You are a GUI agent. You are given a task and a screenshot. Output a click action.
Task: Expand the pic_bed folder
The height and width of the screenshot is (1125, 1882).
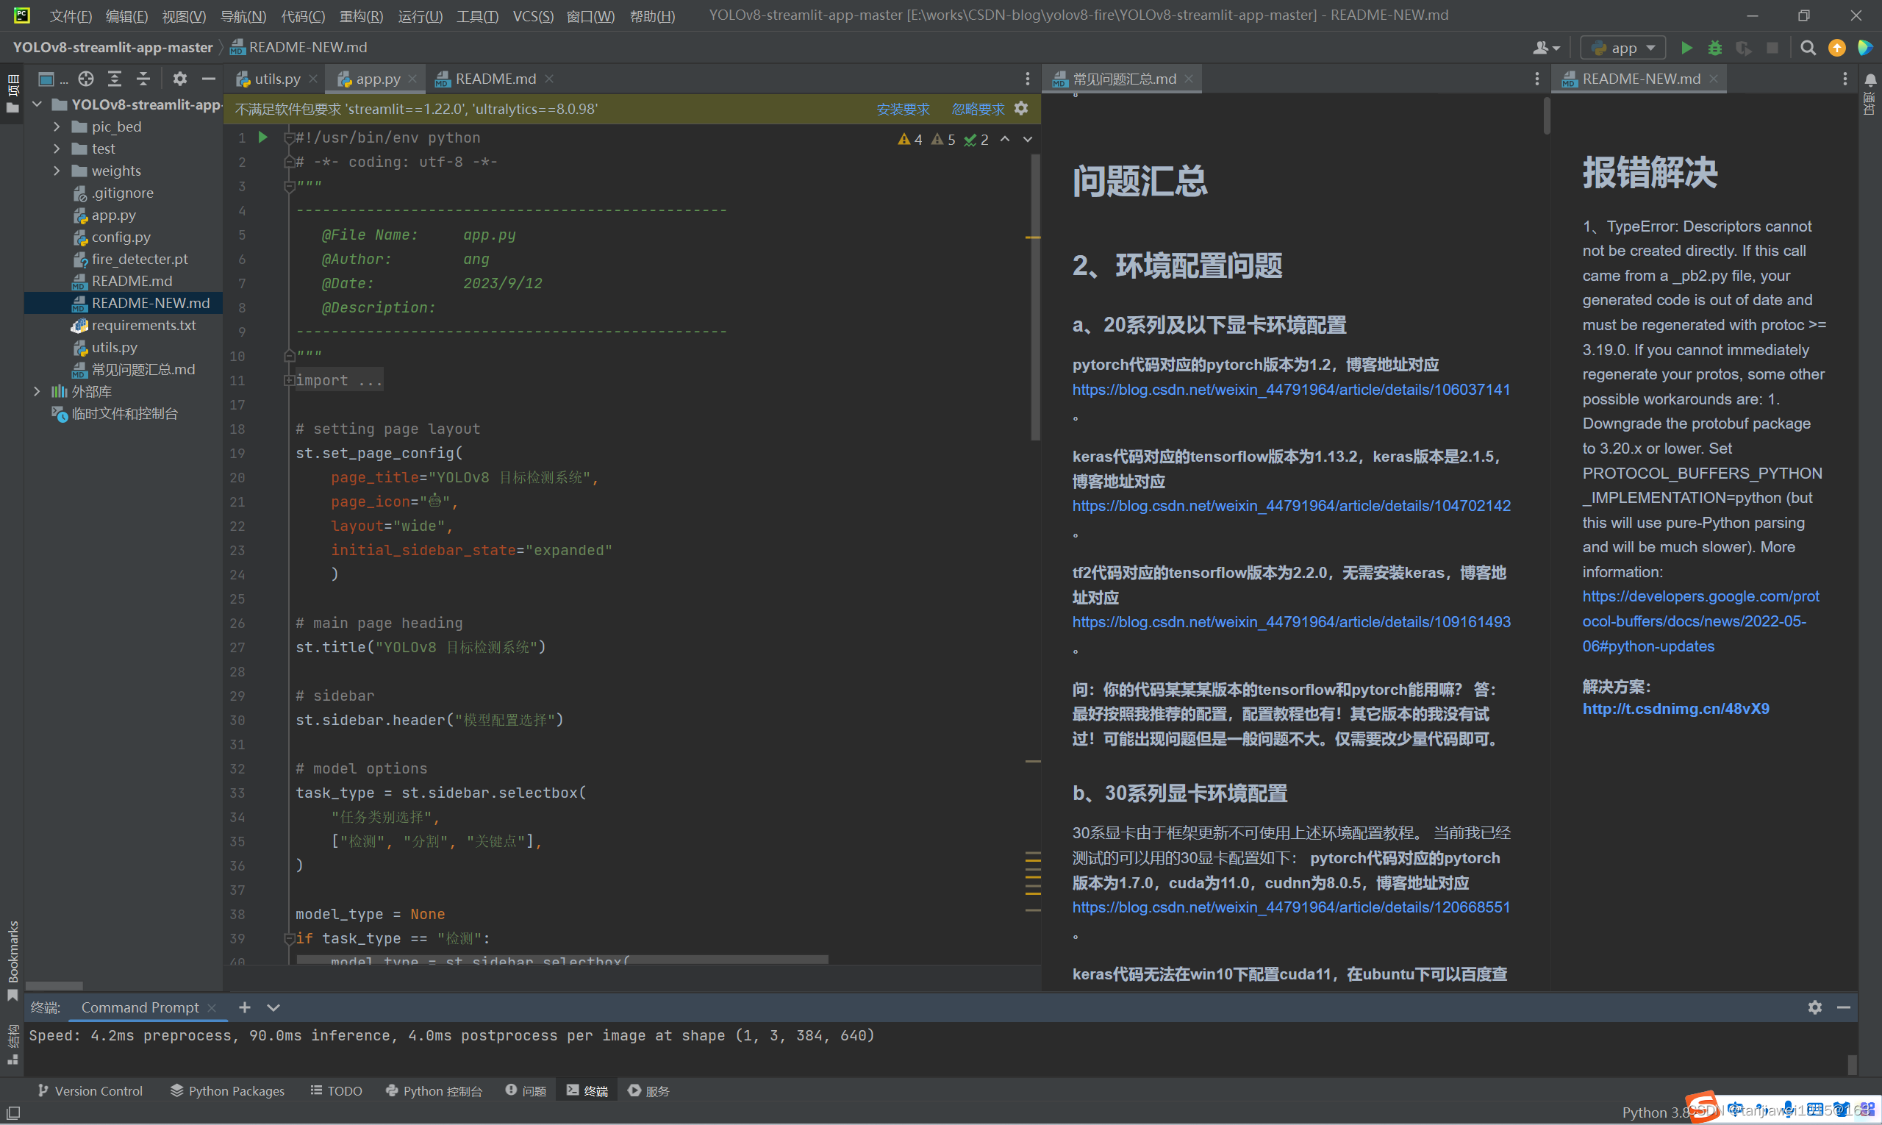(x=57, y=126)
